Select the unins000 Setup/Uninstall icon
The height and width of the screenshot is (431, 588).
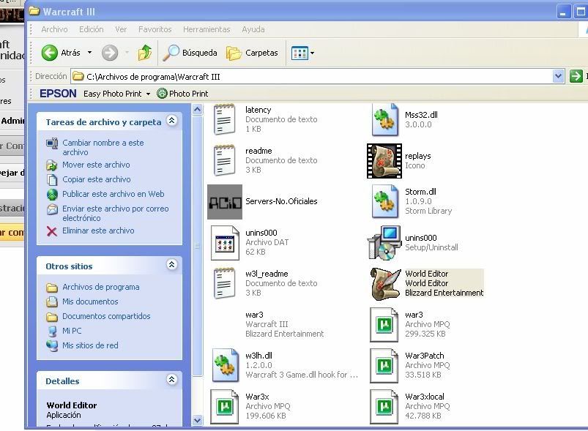[x=384, y=243]
